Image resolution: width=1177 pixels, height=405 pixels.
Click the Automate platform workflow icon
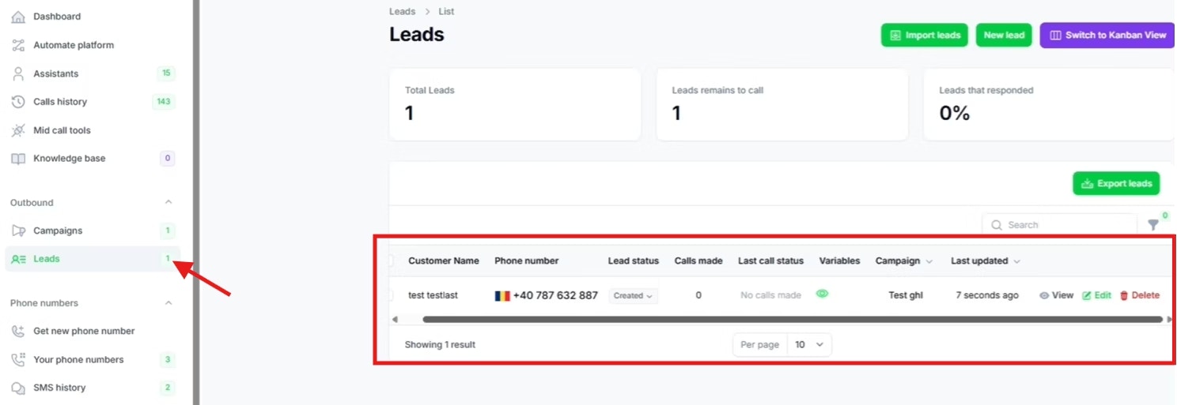(18, 45)
